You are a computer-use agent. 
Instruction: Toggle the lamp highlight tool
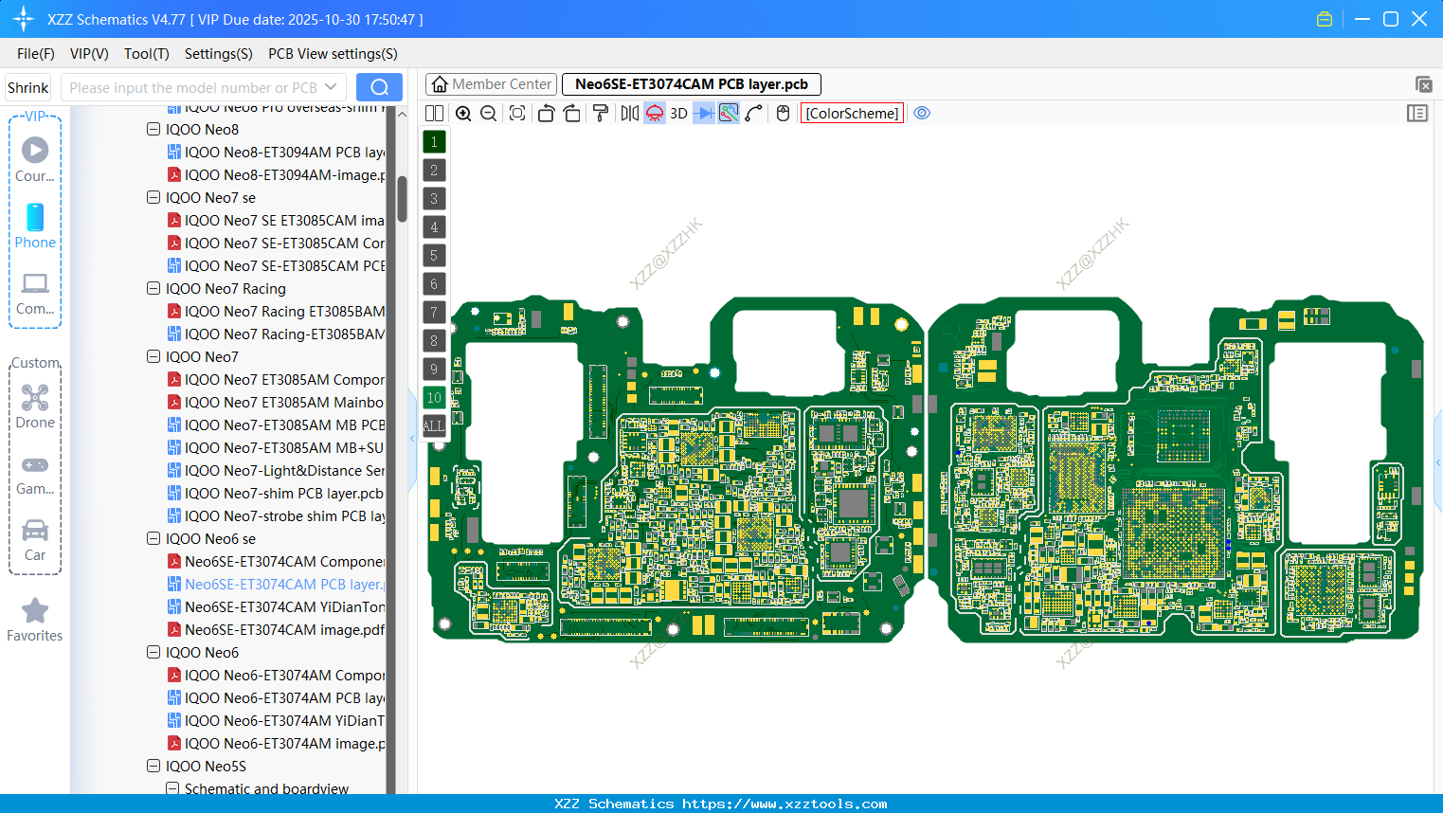[x=654, y=113]
